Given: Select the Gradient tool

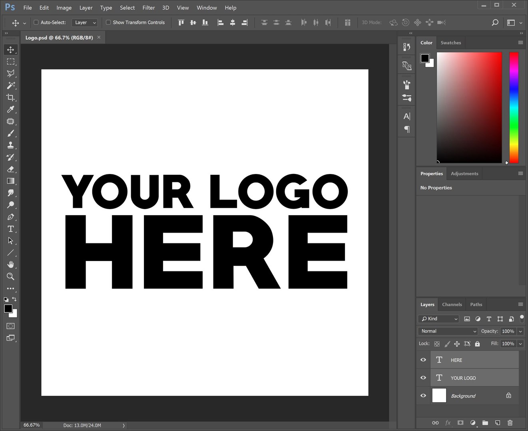Looking at the screenshot, I should [x=10, y=181].
